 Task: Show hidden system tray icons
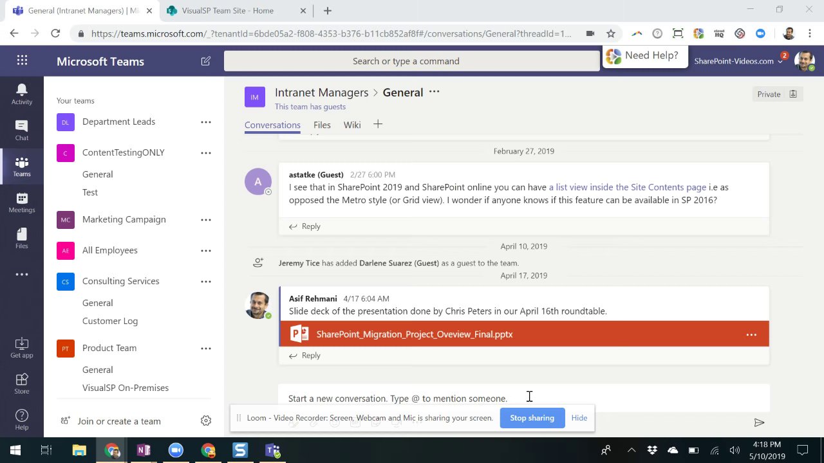[x=631, y=450]
